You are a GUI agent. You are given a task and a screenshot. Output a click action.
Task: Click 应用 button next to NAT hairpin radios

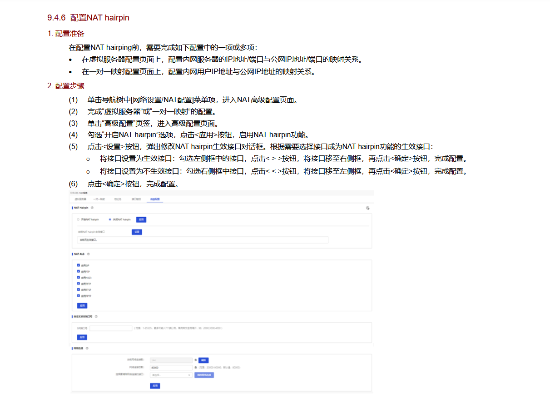pos(141,219)
